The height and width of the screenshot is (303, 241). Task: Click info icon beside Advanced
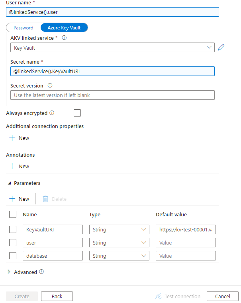pos(41,272)
